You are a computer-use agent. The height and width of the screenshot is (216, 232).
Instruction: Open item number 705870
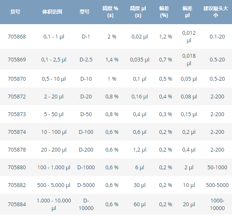pos(17,79)
